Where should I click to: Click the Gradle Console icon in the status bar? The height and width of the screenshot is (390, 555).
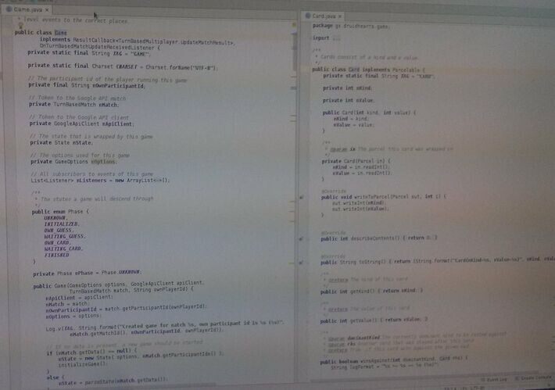[517, 379]
